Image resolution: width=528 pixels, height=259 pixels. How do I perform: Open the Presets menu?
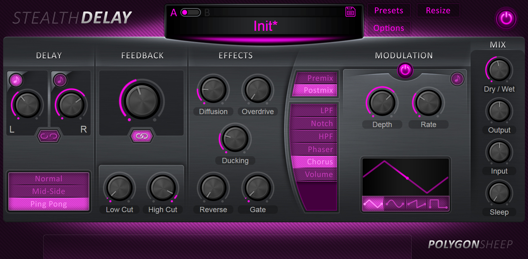(389, 10)
